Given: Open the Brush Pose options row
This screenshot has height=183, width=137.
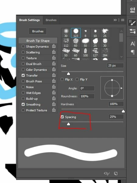Looking at the screenshot, I should pos(38,81).
